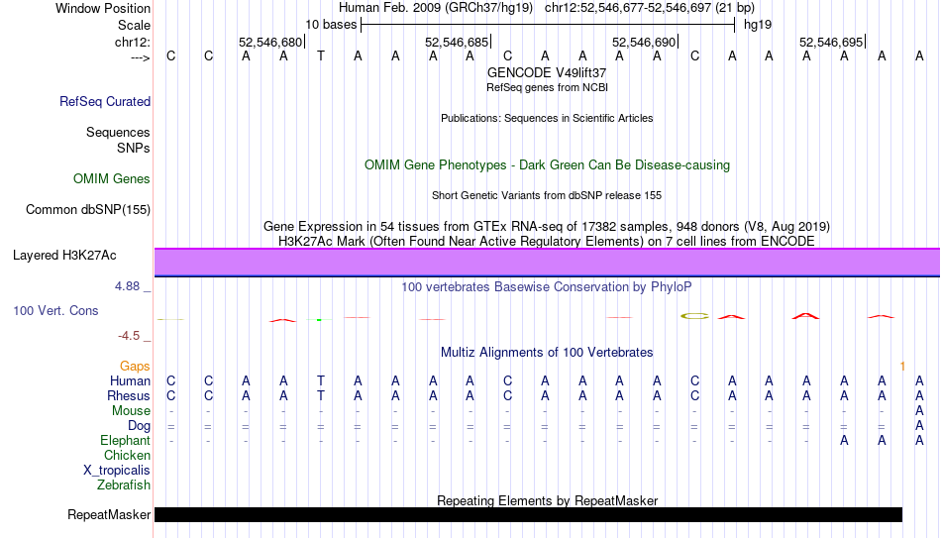The image size is (941, 538).
Task: Open RefSeq genes from NCBI track title
Action: pos(547,87)
